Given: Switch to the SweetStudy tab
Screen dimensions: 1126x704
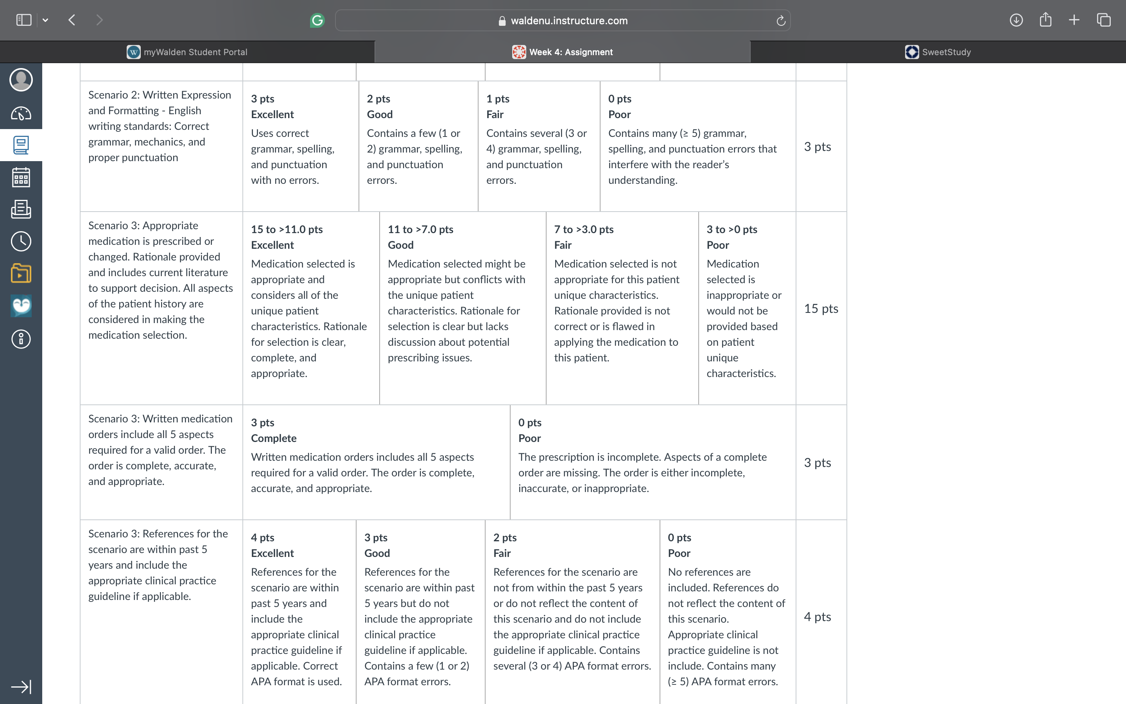Looking at the screenshot, I should 938,52.
